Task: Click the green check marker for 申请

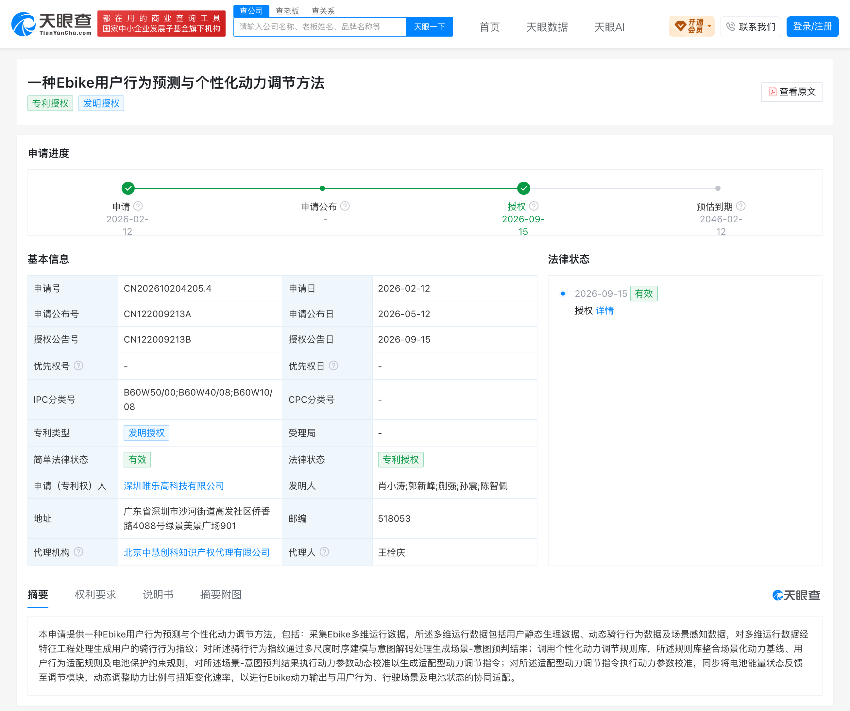Action: coord(128,188)
